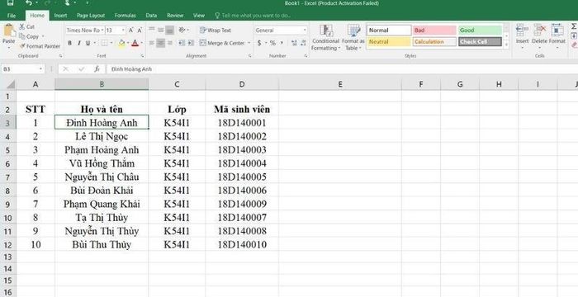Click the Undo arrow in quick access toolbar
The width and height of the screenshot is (578, 297).
pyautogui.click(x=29, y=3)
